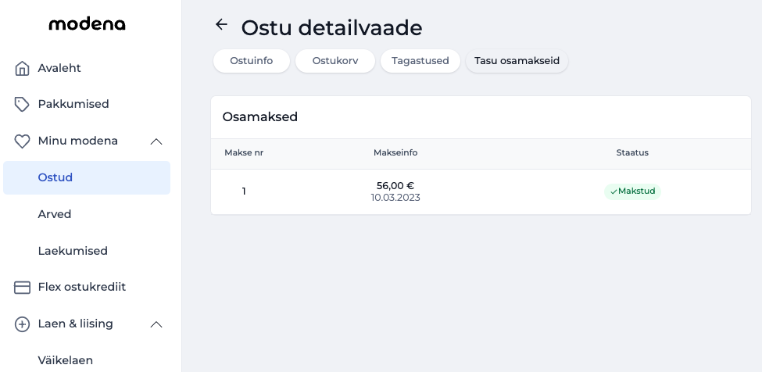Click the Minu modena heart icon
This screenshot has width=762, height=372.
(22, 141)
